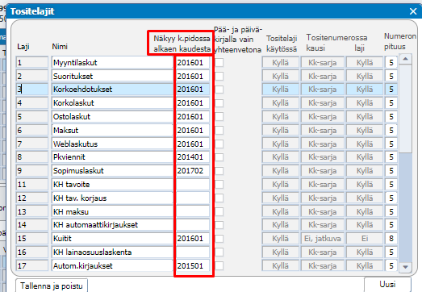
Task: Click period field 201702 for Sopimuslaskut
Action: pos(193,171)
